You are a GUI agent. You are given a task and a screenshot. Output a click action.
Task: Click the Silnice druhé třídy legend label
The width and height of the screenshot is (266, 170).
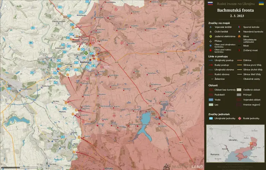[253, 70]
